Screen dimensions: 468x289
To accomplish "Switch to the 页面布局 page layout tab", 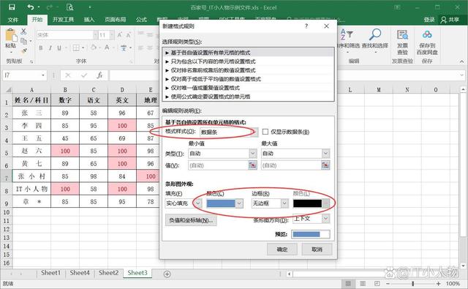I will click(116, 20).
